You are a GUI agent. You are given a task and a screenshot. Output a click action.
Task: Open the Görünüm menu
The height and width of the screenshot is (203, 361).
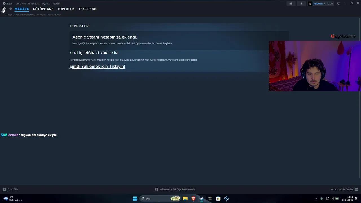[21, 3]
